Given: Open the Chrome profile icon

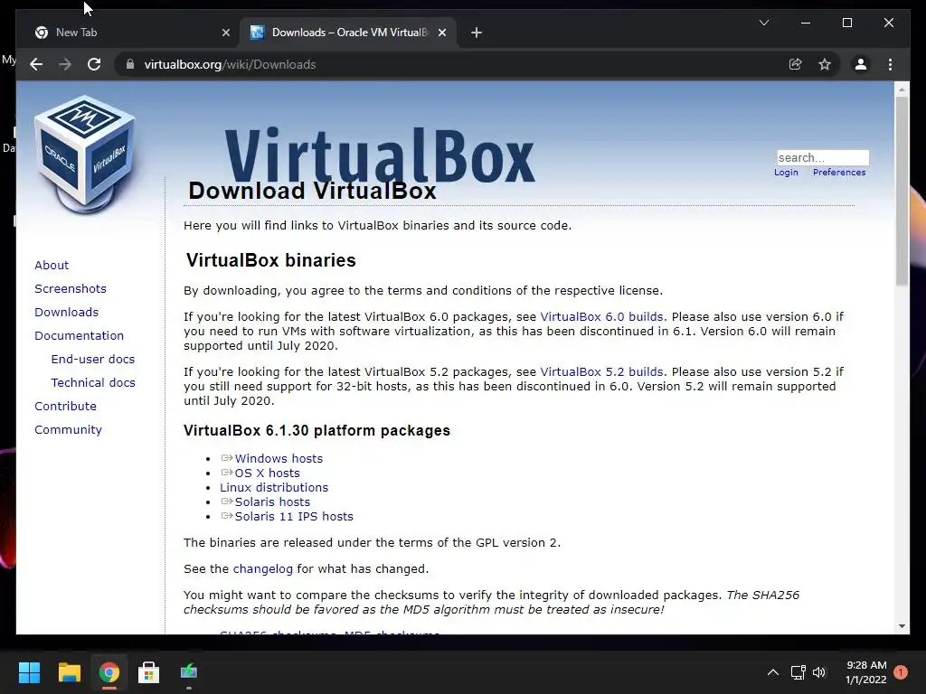Looking at the screenshot, I should click(861, 64).
